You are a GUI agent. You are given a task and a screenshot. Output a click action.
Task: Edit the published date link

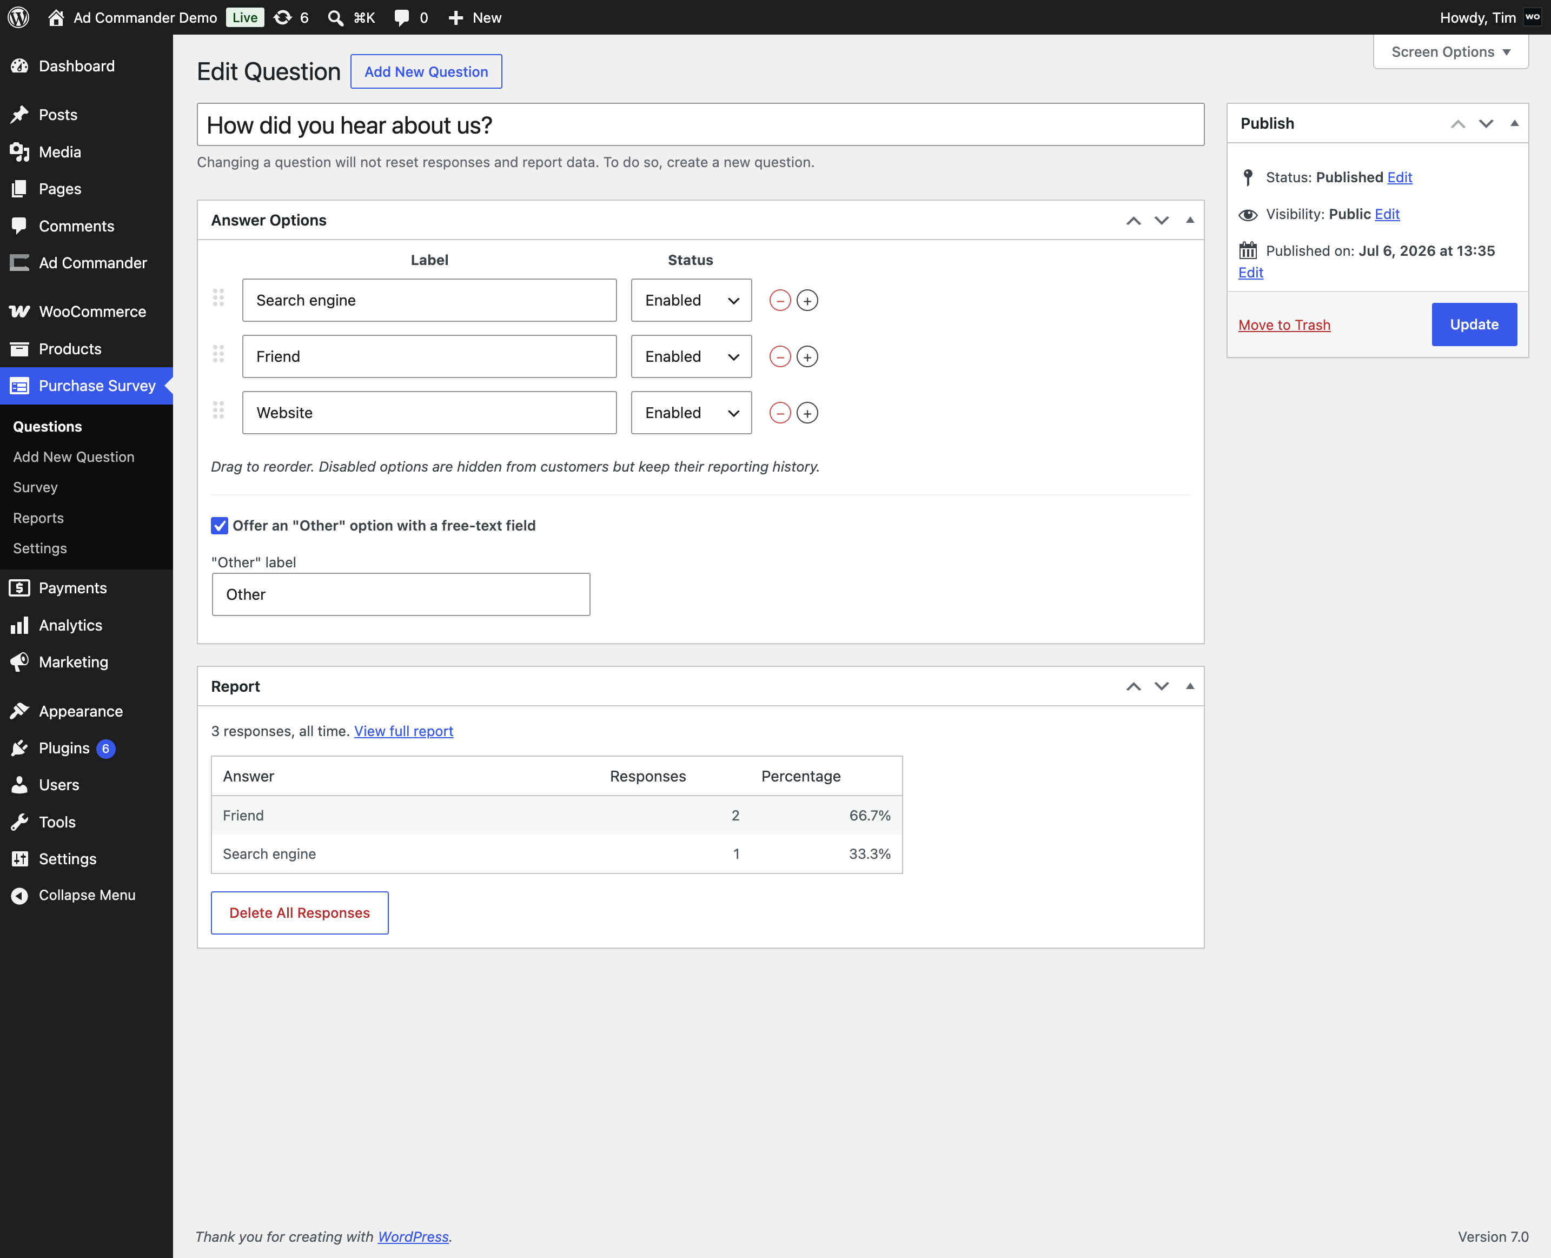(1251, 273)
